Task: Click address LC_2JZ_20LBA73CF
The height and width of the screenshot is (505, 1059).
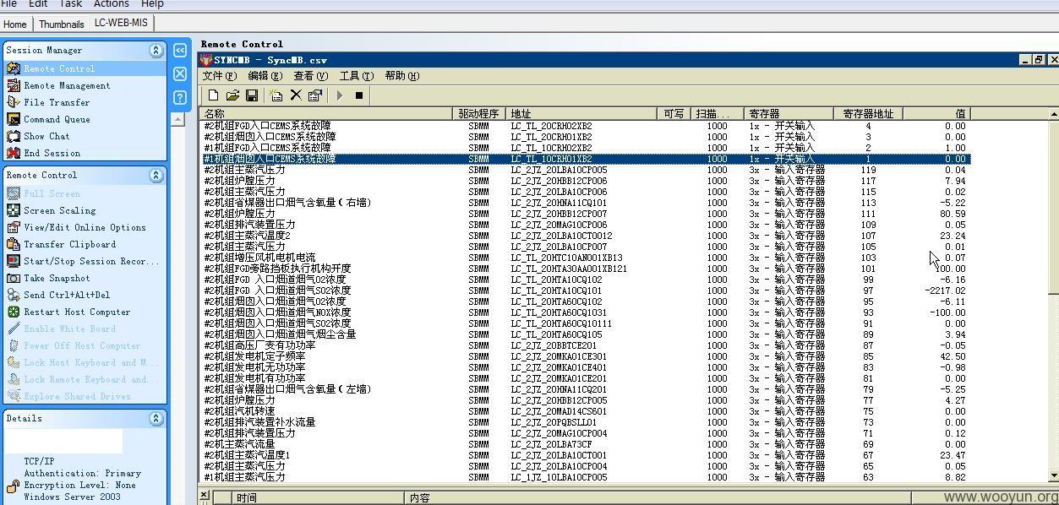Action: point(551,443)
